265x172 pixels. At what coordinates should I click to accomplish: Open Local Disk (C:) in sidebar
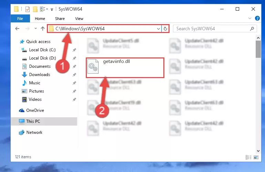(x=42, y=50)
